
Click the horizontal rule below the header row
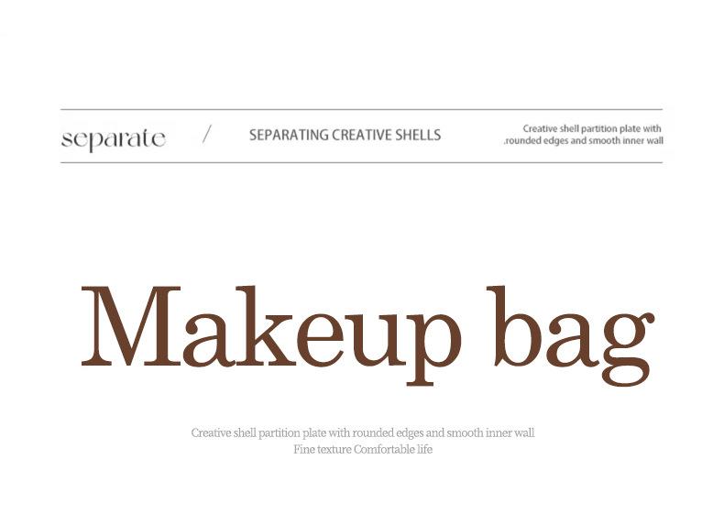[x=361, y=162]
